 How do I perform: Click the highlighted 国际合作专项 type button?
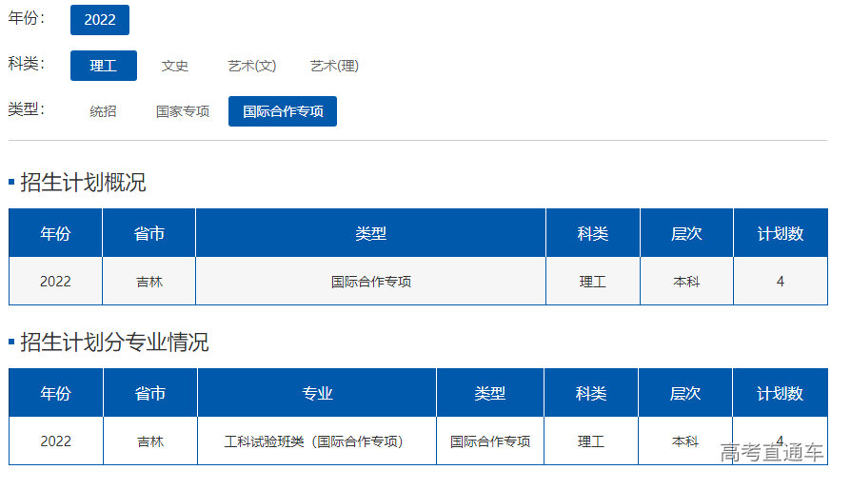pyautogui.click(x=283, y=111)
